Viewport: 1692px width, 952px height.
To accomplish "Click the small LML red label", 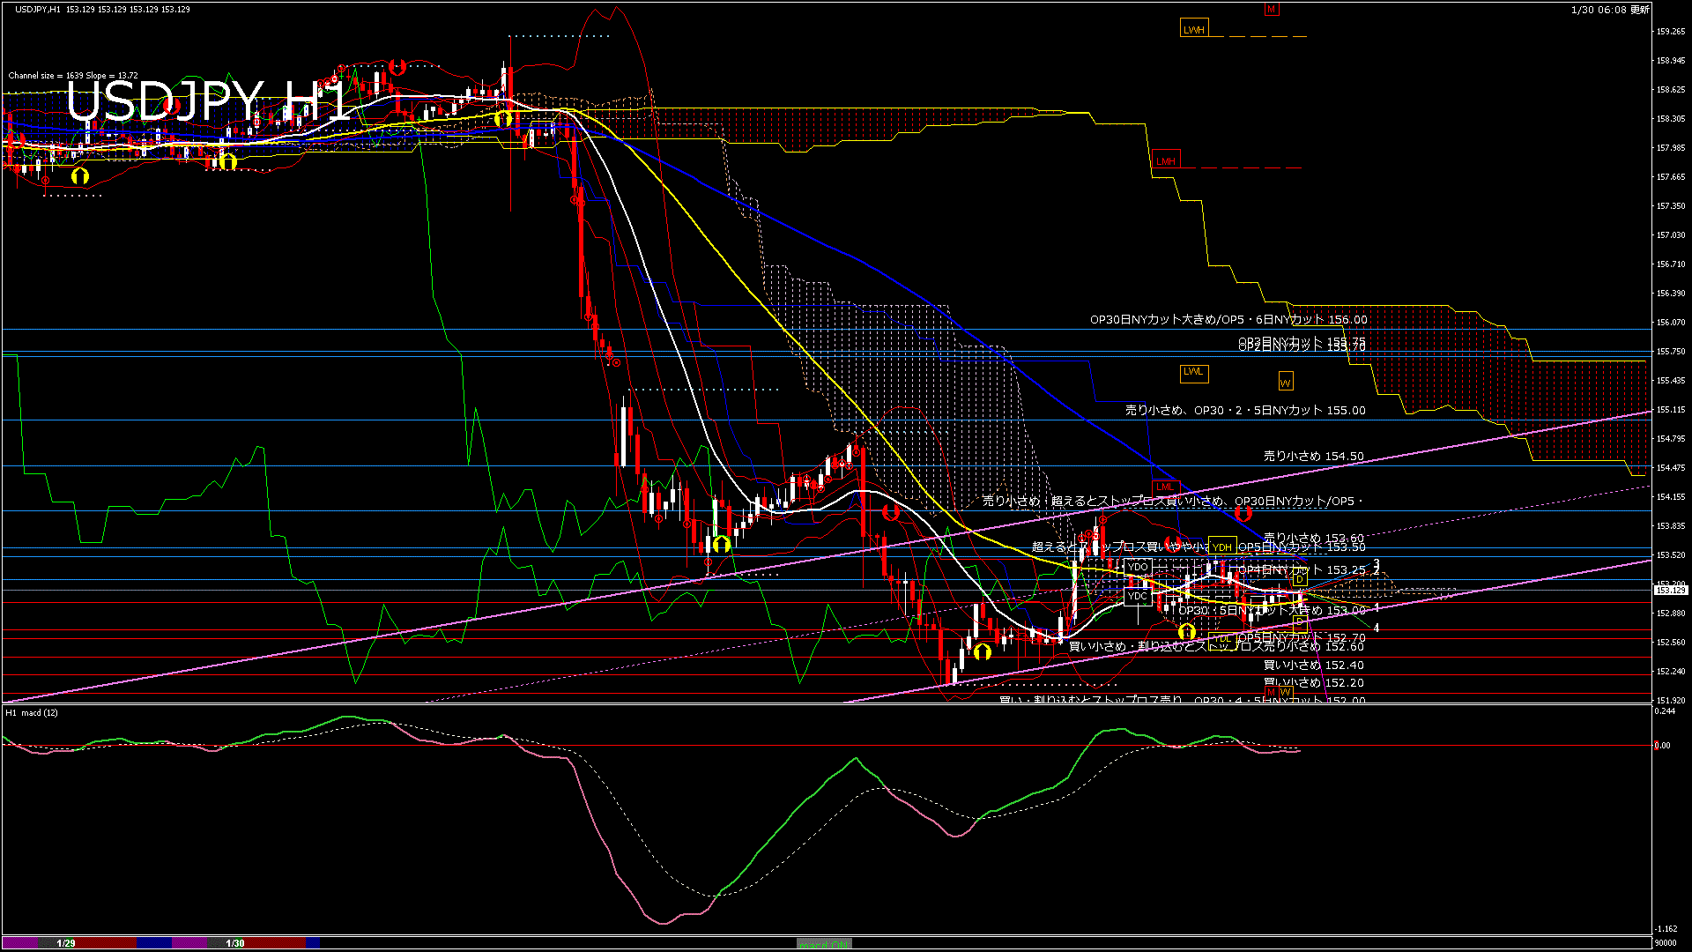I will [x=1165, y=487].
